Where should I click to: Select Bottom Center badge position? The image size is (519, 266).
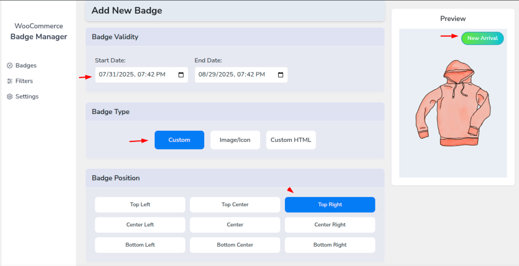pyautogui.click(x=235, y=245)
